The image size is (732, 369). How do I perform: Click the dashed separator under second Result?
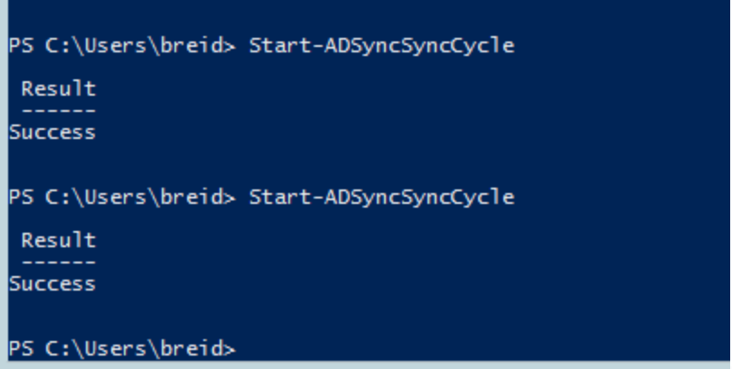pyautogui.click(x=59, y=263)
